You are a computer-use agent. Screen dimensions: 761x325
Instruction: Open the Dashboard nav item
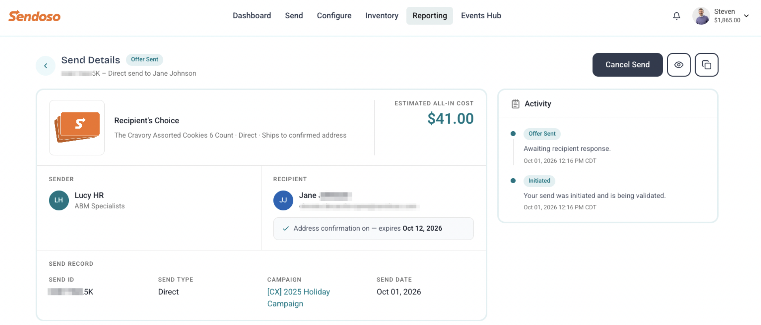pyautogui.click(x=252, y=16)
